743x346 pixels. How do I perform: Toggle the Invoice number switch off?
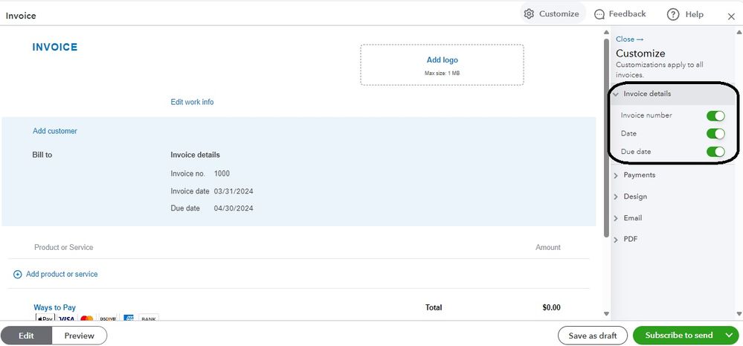point(715,116)
